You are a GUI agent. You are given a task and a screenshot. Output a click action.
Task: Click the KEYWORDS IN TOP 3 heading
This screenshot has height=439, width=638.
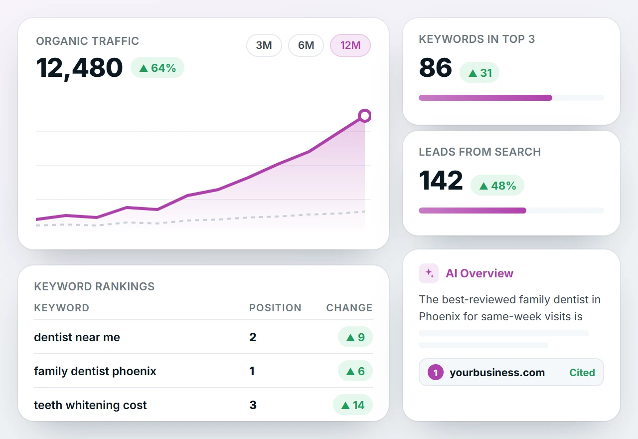tap(477, 39)
